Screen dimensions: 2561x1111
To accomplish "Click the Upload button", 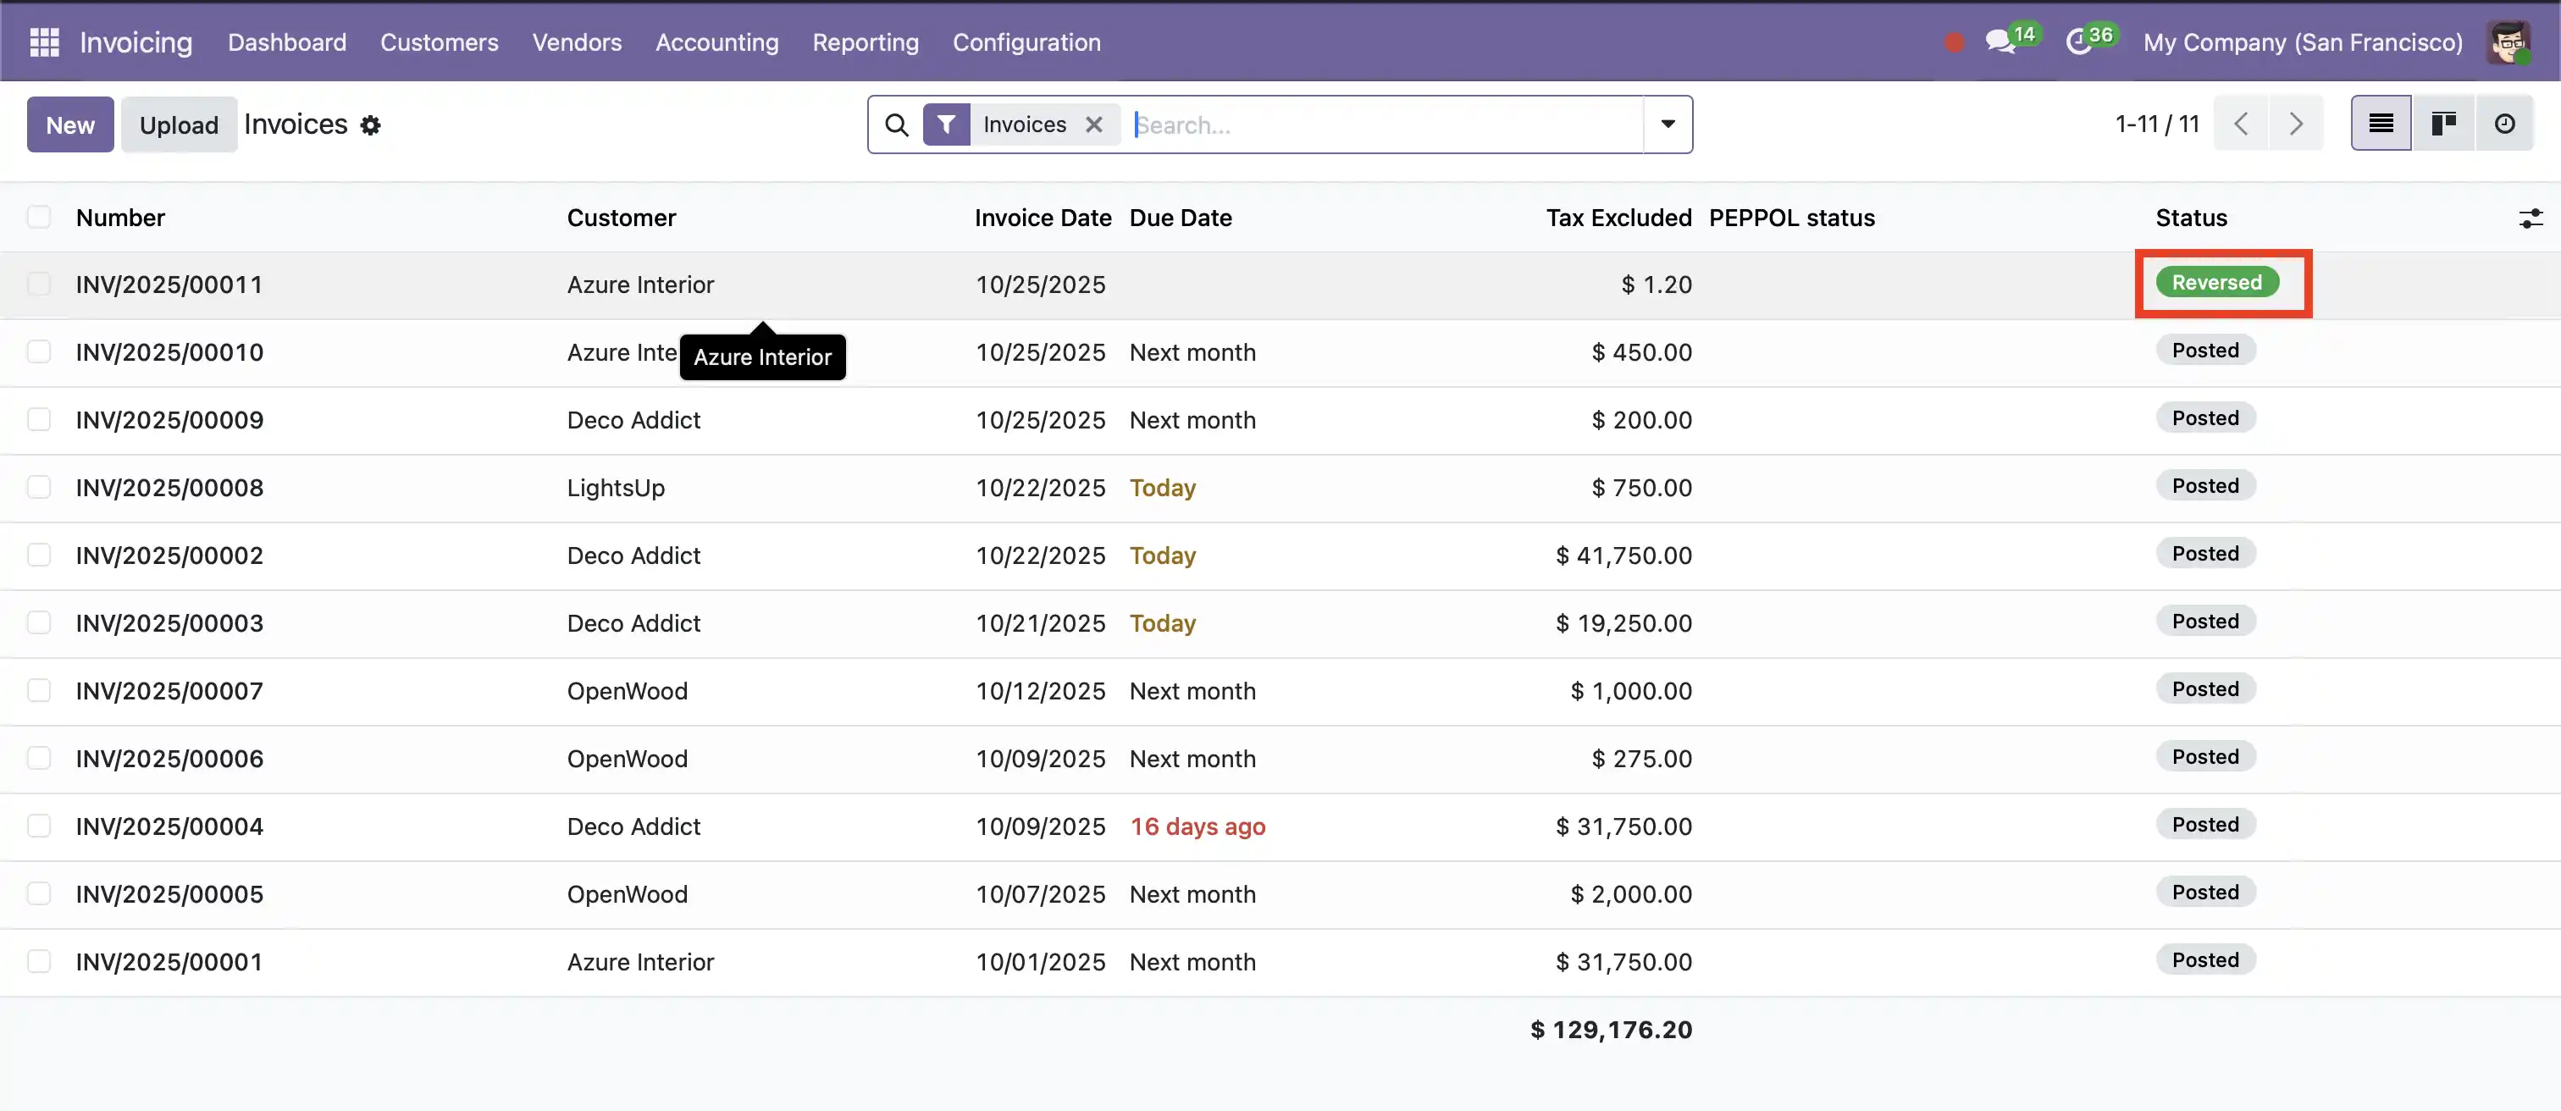I will 179,125.
